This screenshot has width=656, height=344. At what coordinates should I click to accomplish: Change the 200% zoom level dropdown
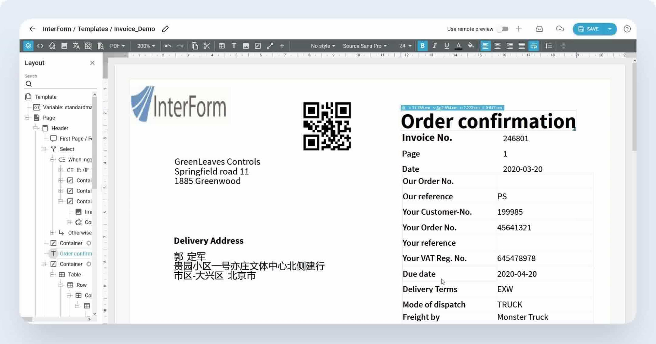pos(145,46)
